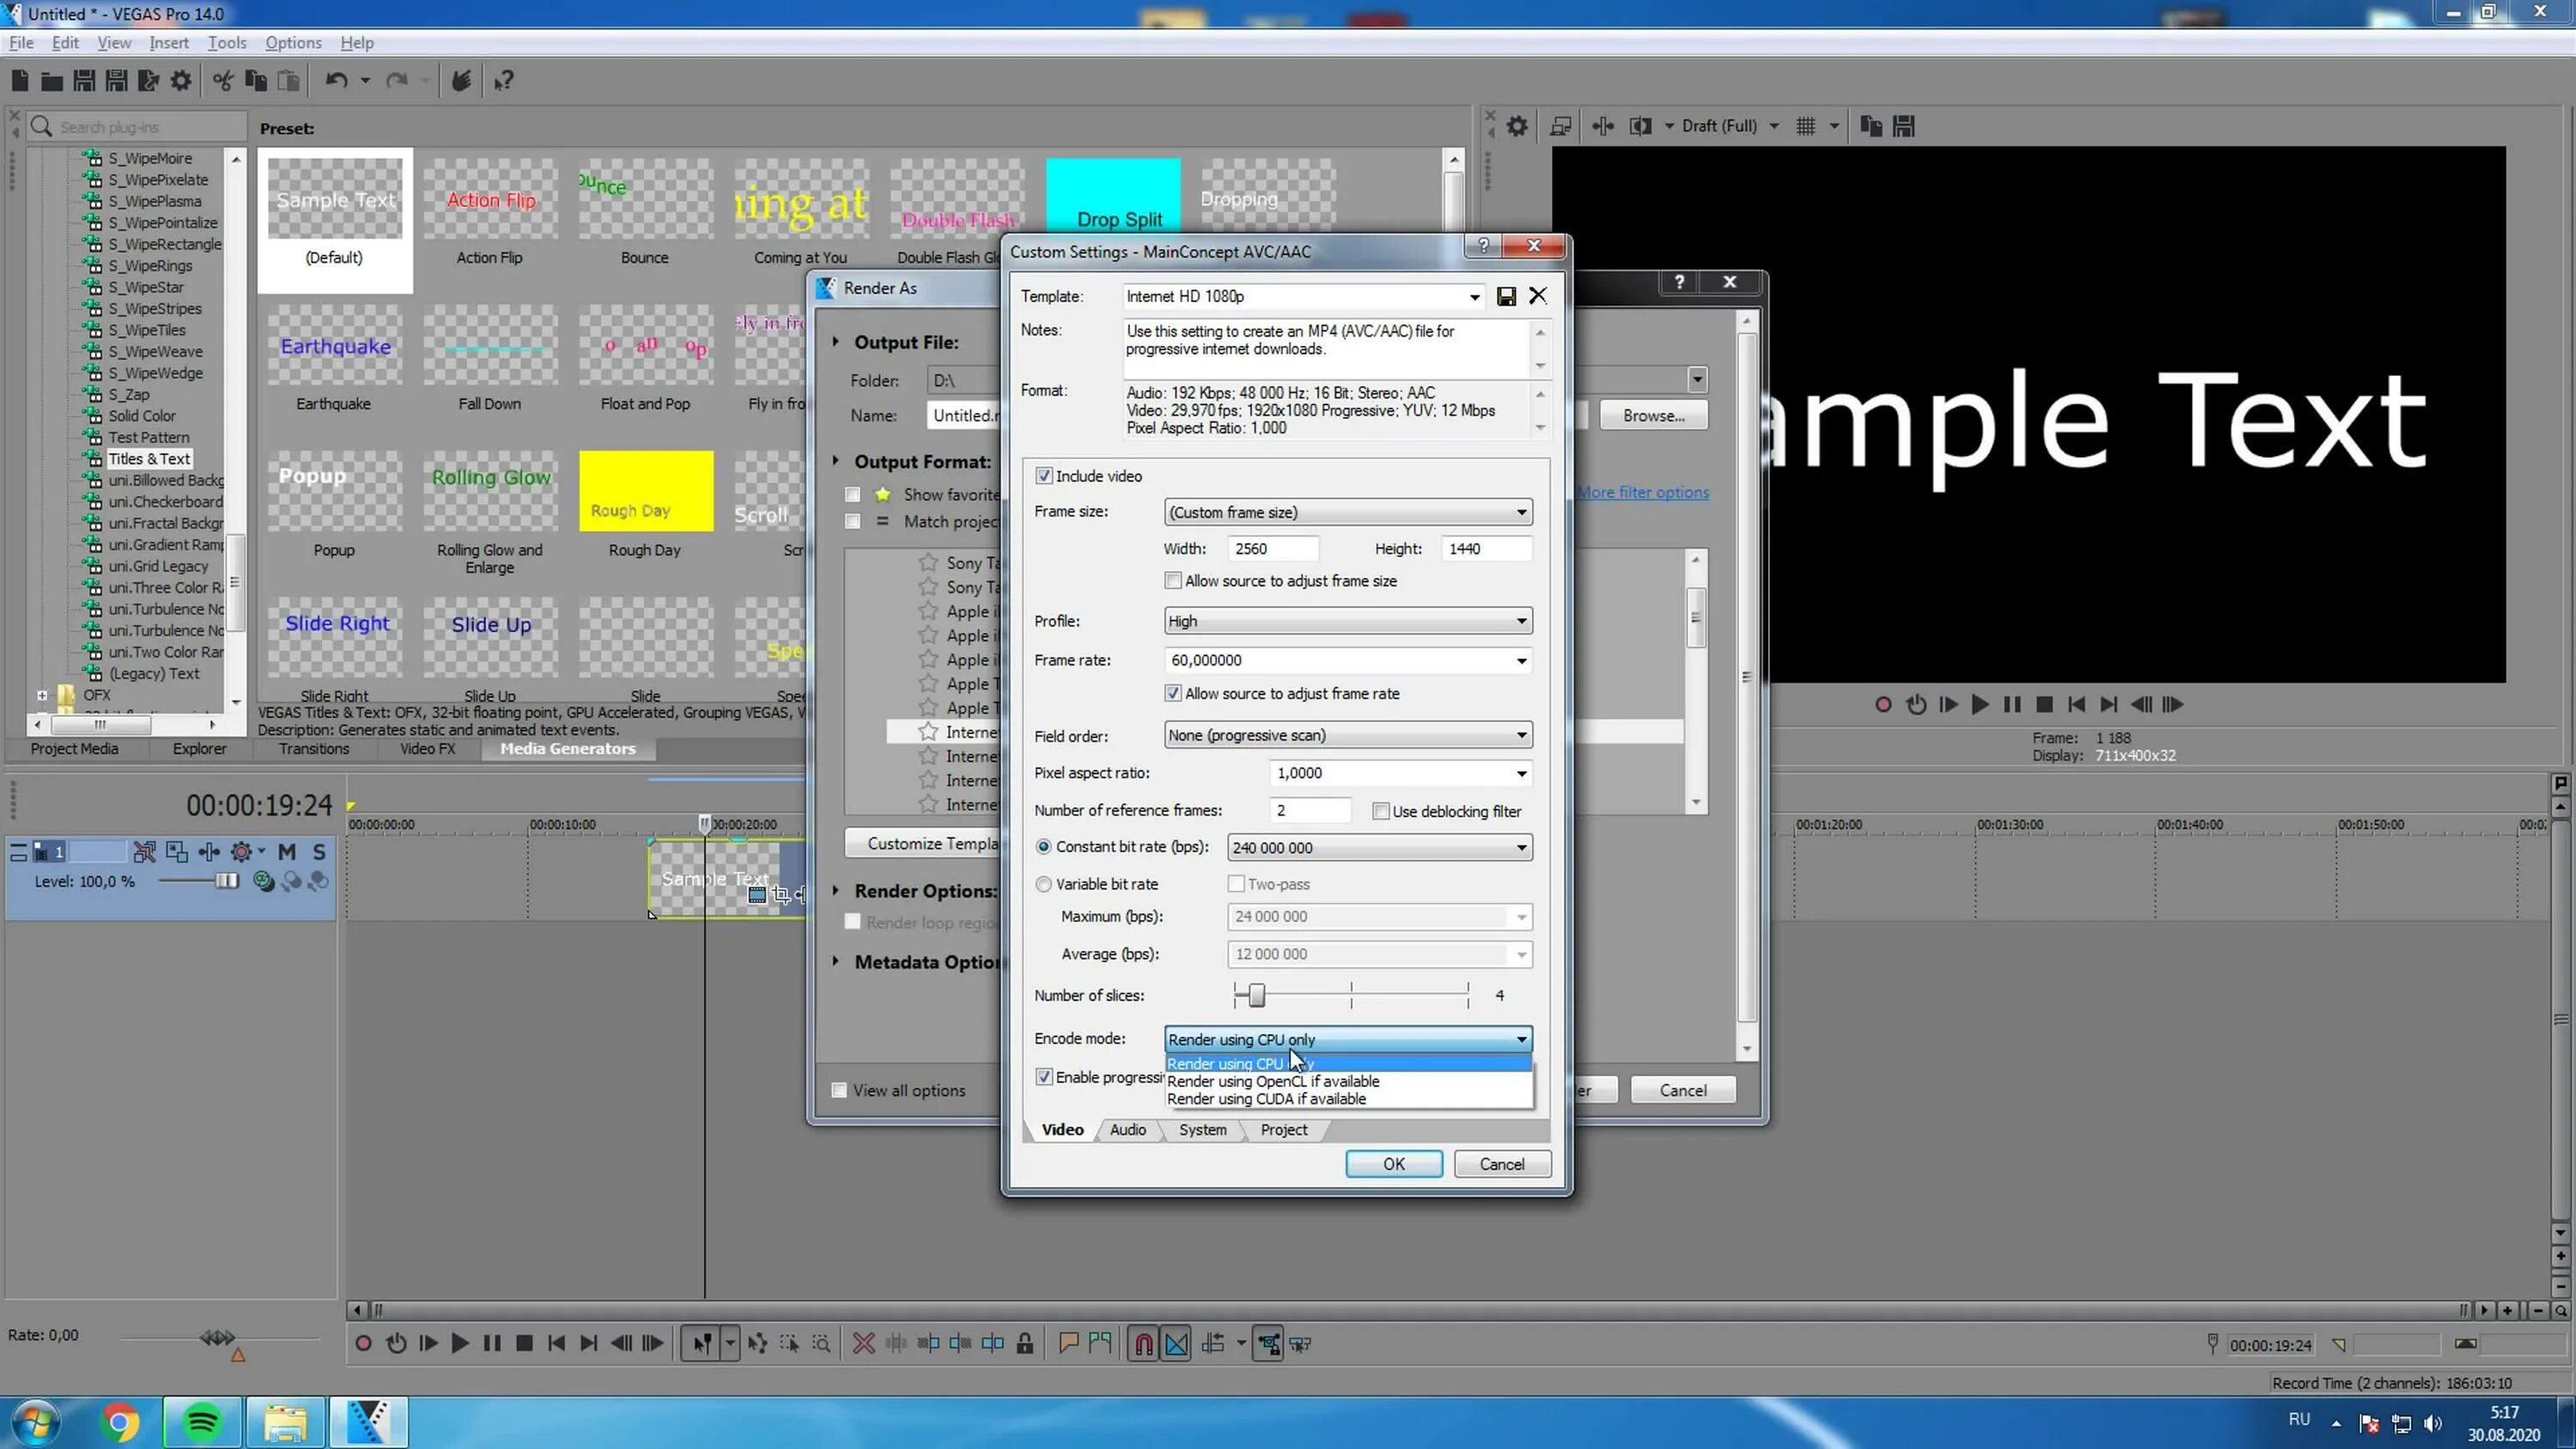Open the Frame size dropdown
Screen dimensions: 2576x1449
click(1347, 512)
